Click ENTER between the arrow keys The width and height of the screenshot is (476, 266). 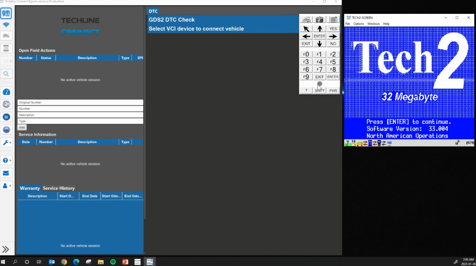point(319,37)
